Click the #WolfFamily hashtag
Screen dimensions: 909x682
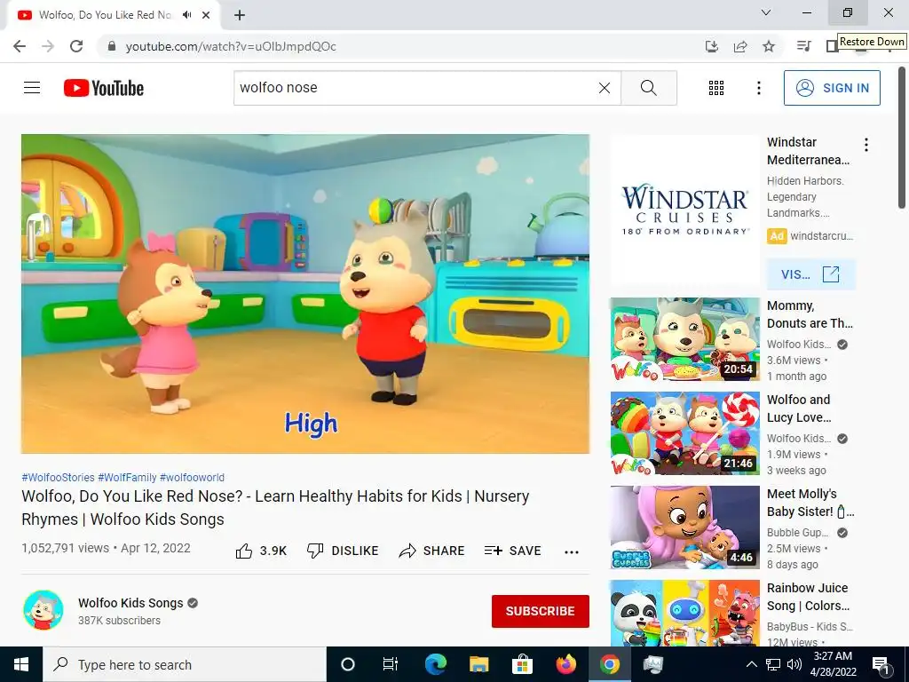tap(127, 477)
